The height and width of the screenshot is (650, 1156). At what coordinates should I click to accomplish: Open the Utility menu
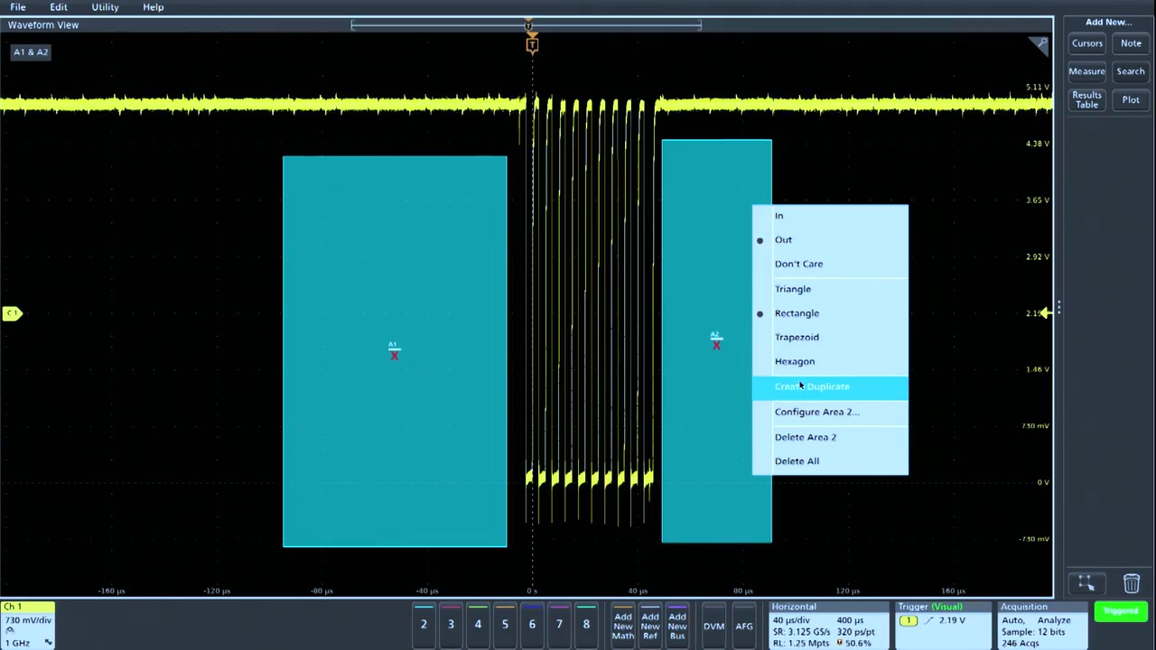(105, 7)
